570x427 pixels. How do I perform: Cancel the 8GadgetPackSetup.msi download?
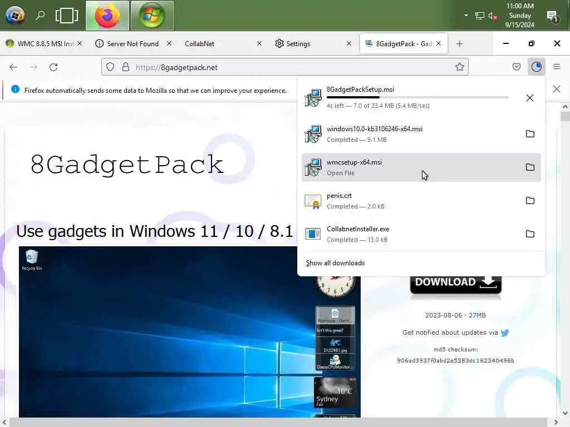click(530, 98)
